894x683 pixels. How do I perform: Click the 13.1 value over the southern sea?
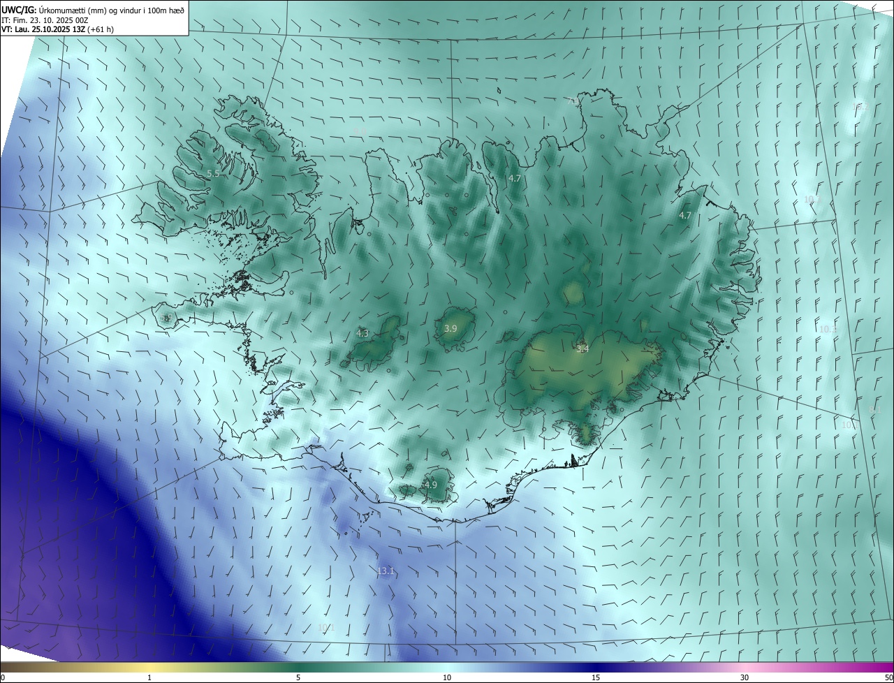click(x=386, y=571)
